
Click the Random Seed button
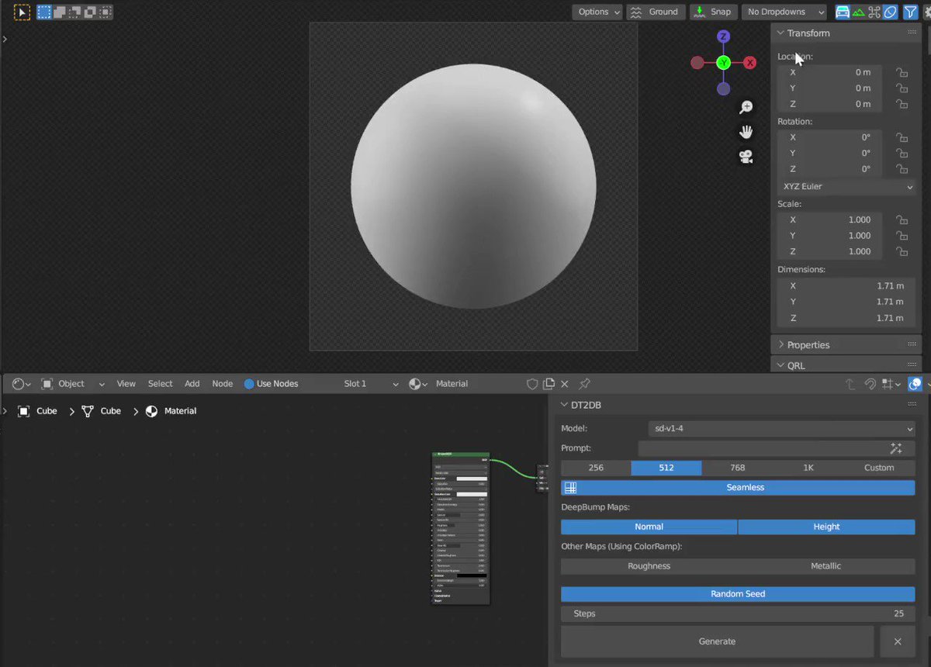737,593
